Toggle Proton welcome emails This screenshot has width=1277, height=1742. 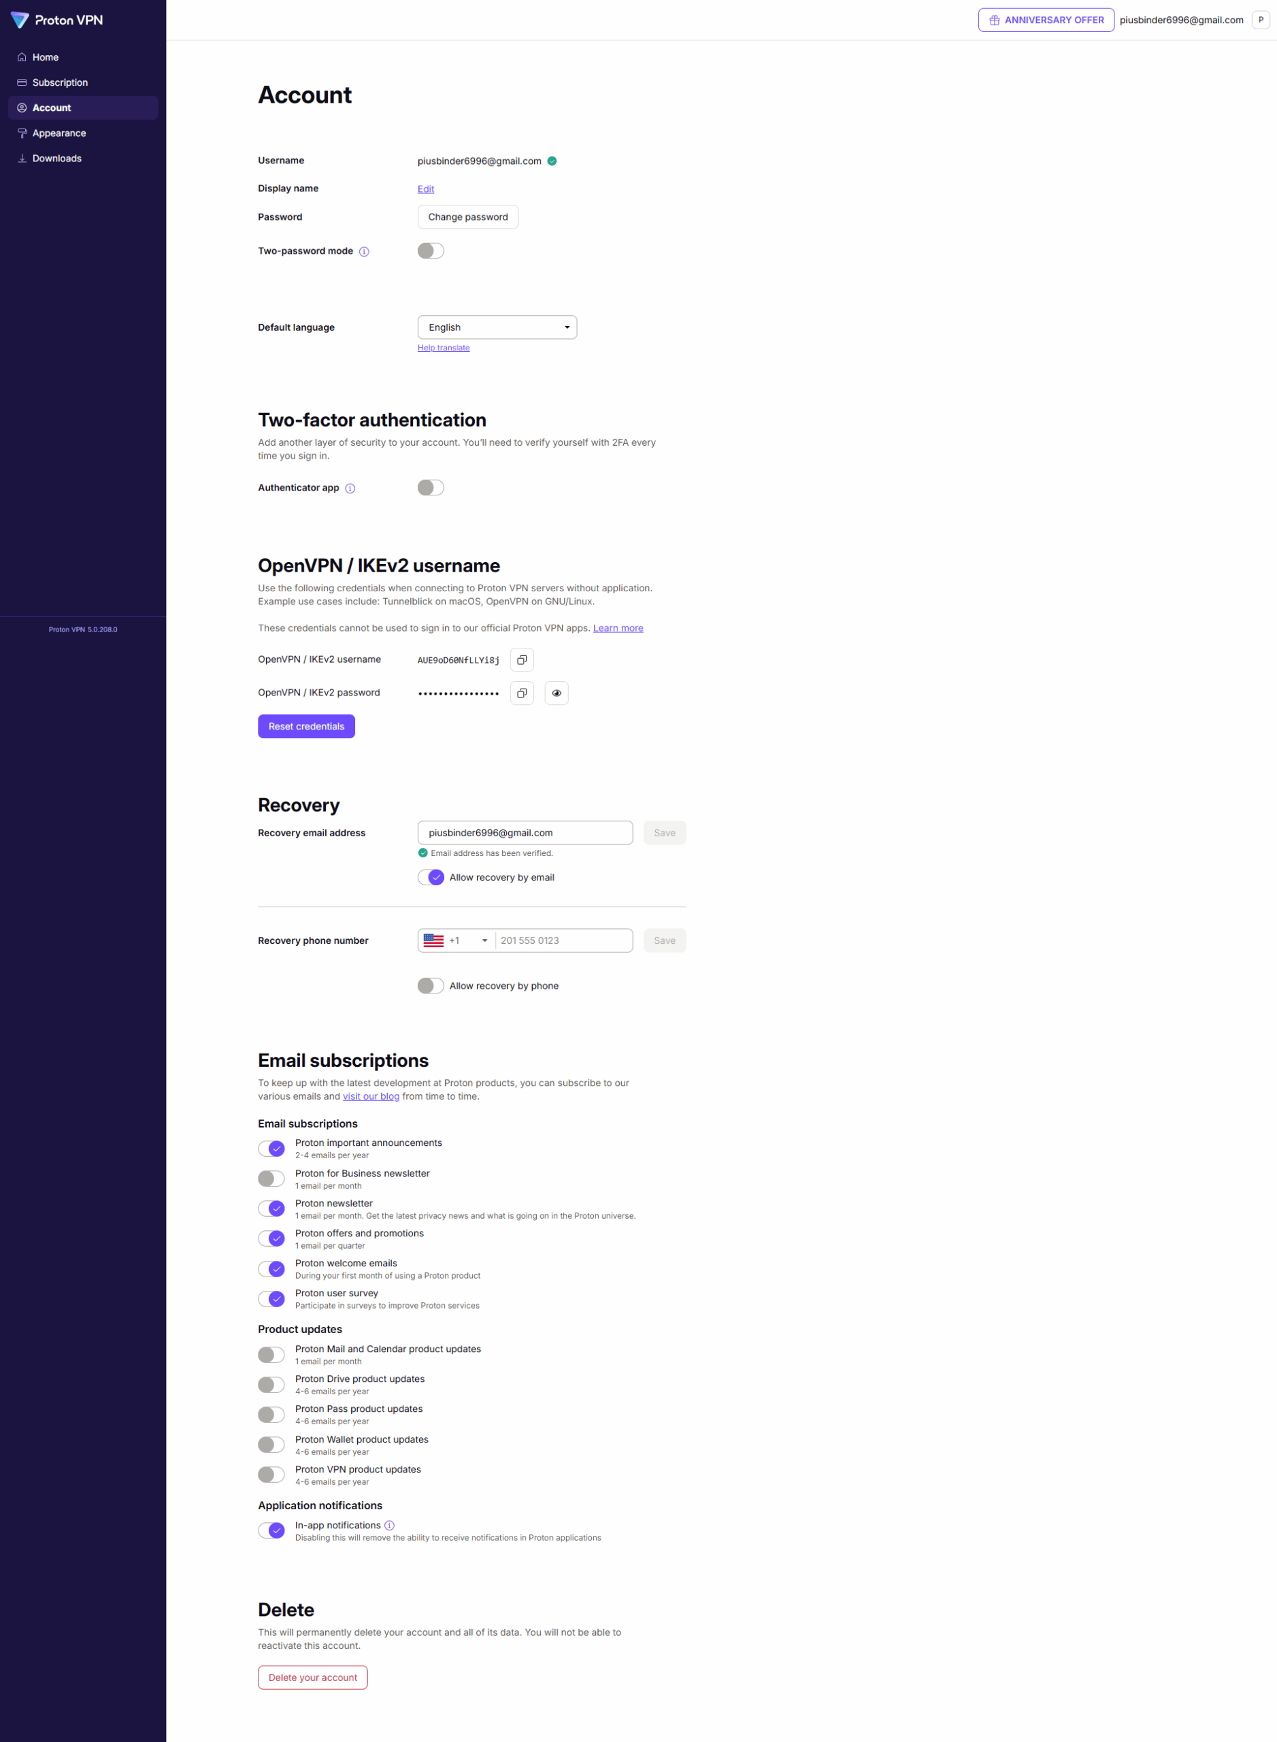click(x=271, y=1269)
